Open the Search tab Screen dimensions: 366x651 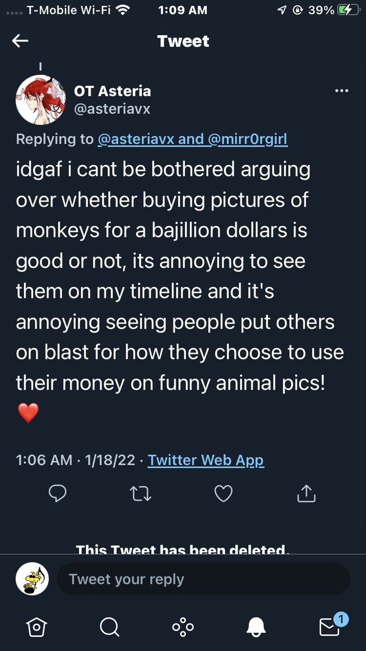(110, 627)
